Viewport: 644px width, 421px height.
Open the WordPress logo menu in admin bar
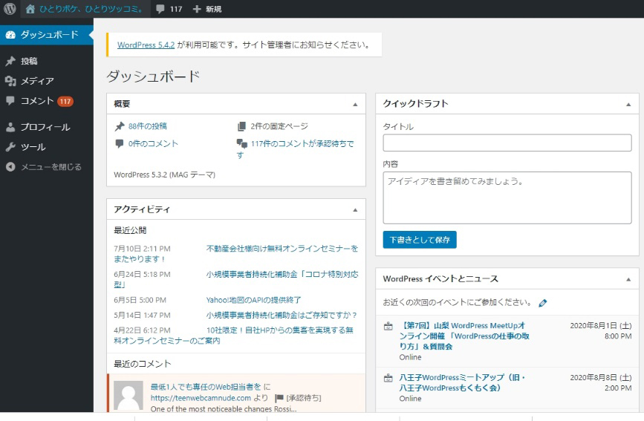tap(10, 9)
